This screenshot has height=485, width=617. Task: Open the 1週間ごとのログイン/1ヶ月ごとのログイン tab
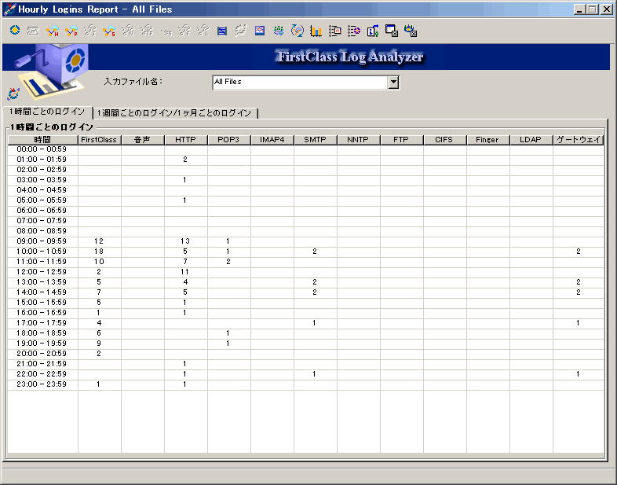(174, 113)
